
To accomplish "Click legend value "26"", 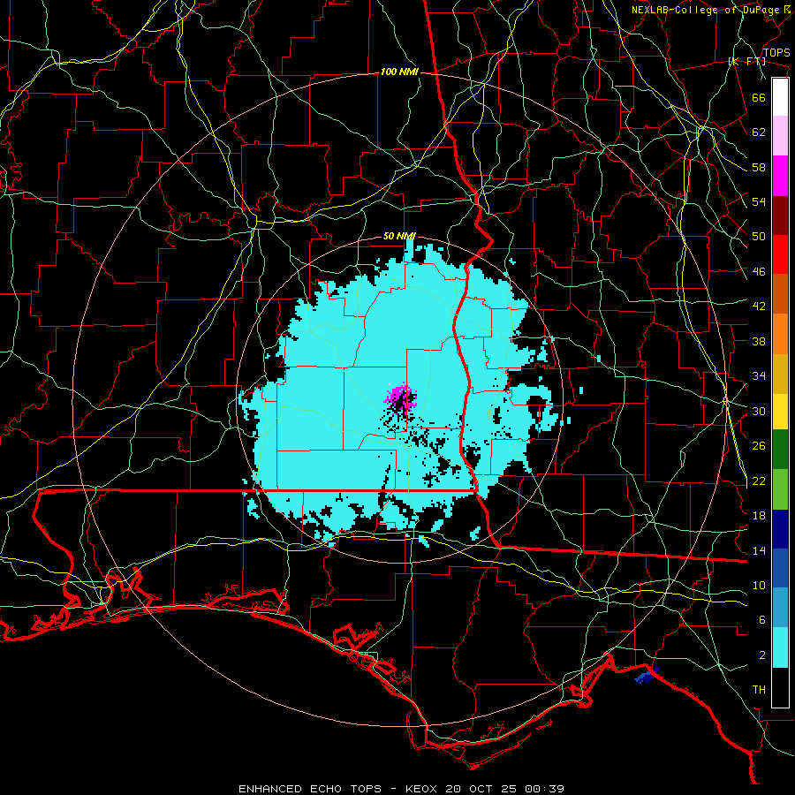I will (759, 446).
